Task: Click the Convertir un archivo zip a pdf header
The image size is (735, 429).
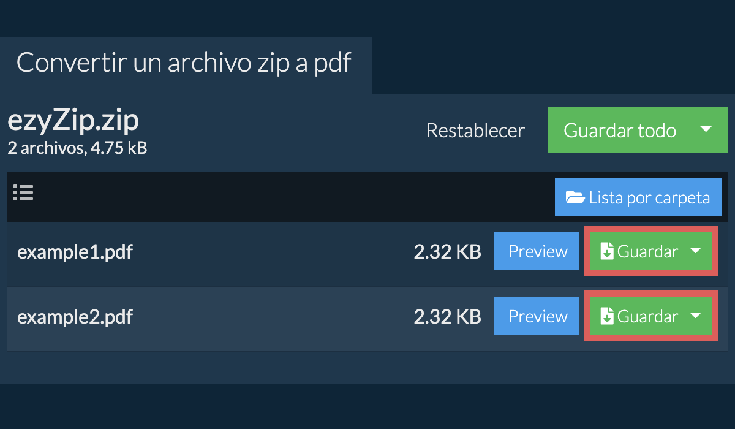Action: [x=183, y=63]
